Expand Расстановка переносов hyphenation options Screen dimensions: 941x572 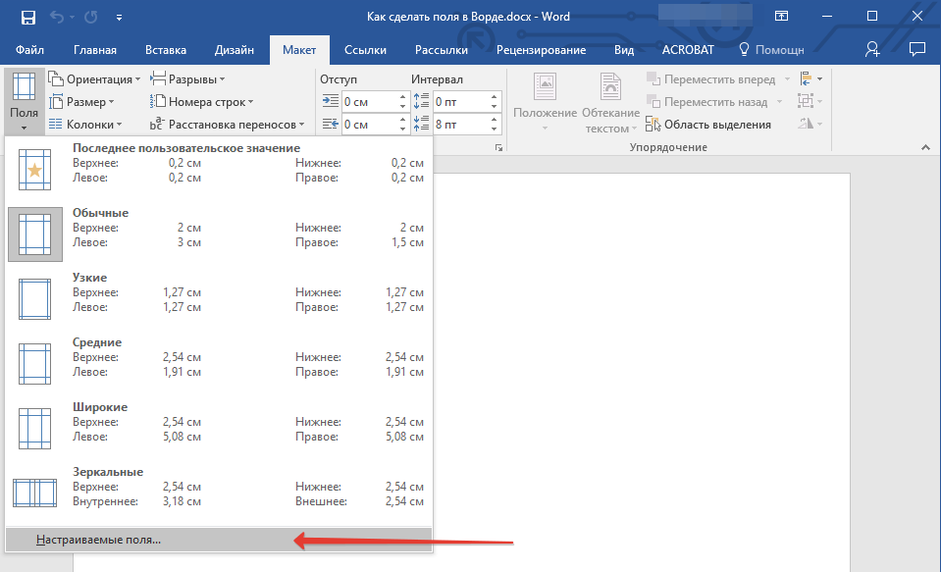(228, 125)
